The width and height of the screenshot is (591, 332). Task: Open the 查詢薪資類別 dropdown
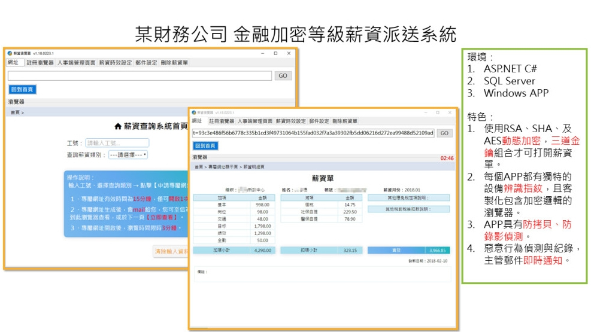[x=128, y=154]
